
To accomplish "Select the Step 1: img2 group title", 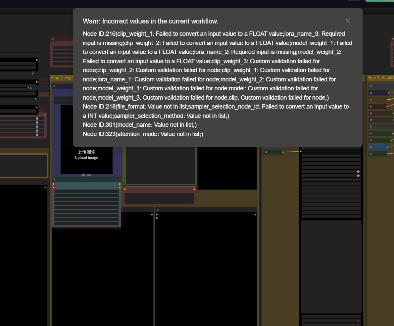I will click(x=62, y=78).
